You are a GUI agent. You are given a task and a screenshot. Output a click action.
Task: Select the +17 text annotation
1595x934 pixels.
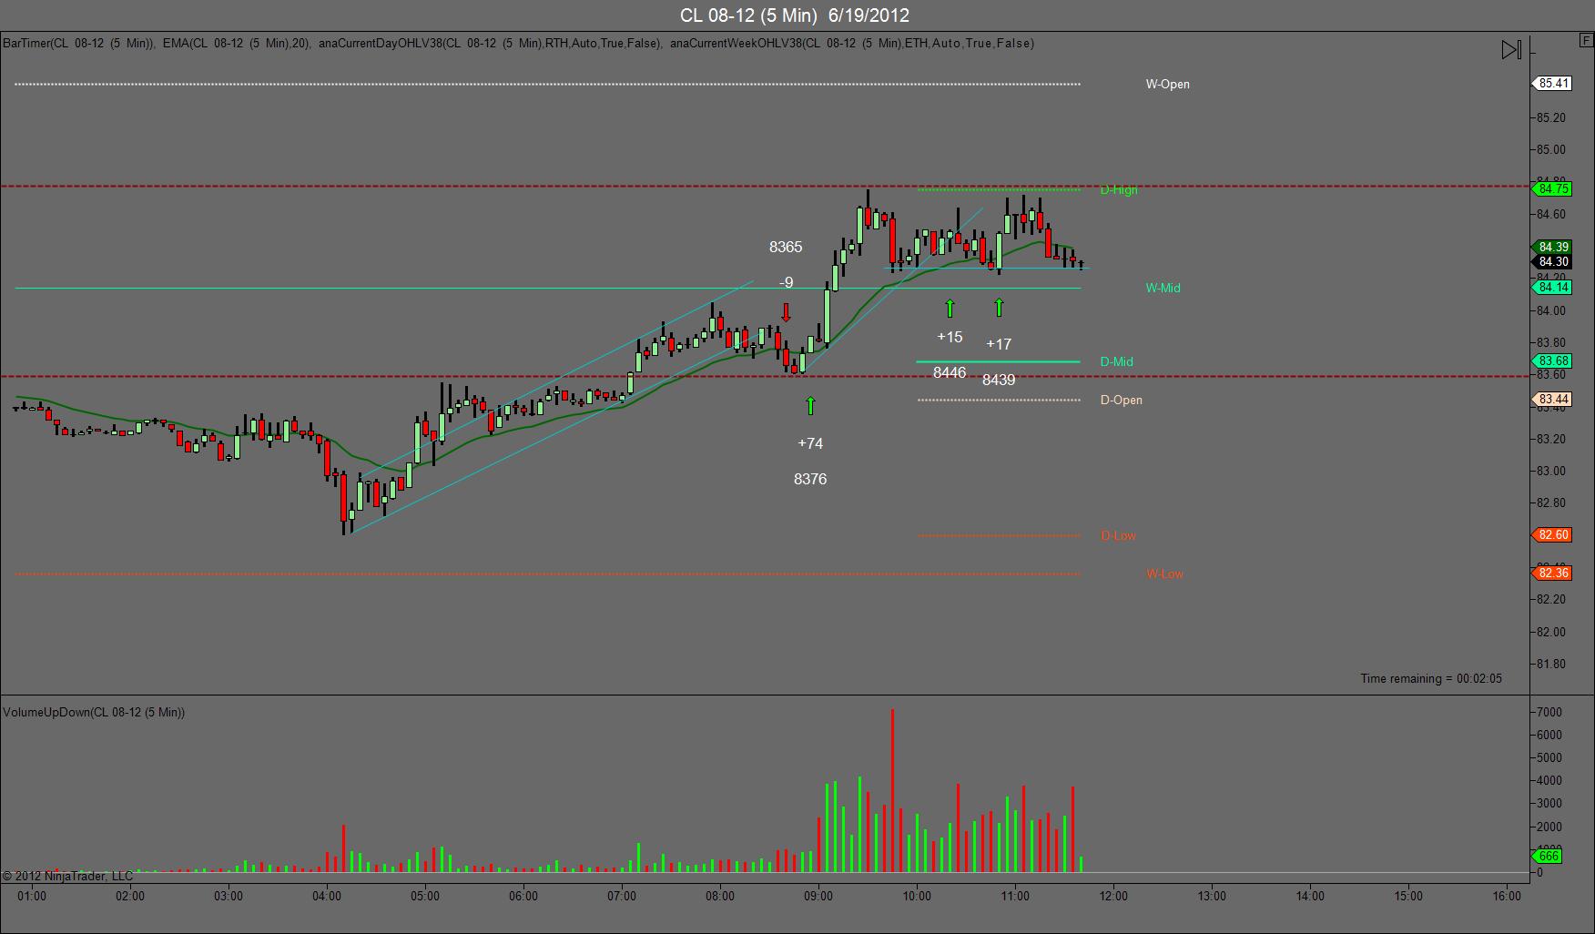coord(999,344)
